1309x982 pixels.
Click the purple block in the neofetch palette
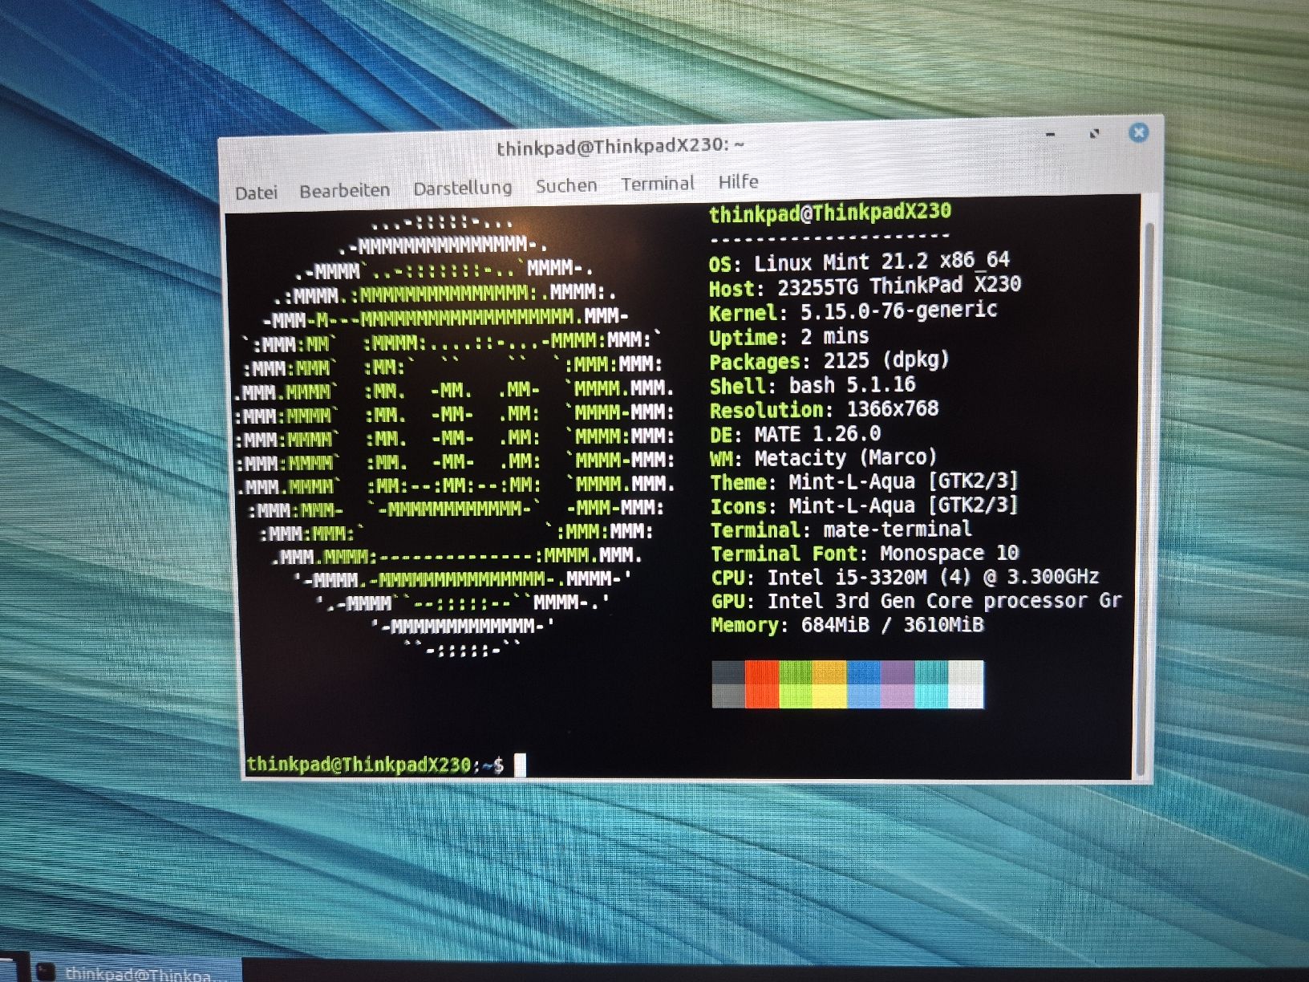pyautogui.click(x=898, y=684)
